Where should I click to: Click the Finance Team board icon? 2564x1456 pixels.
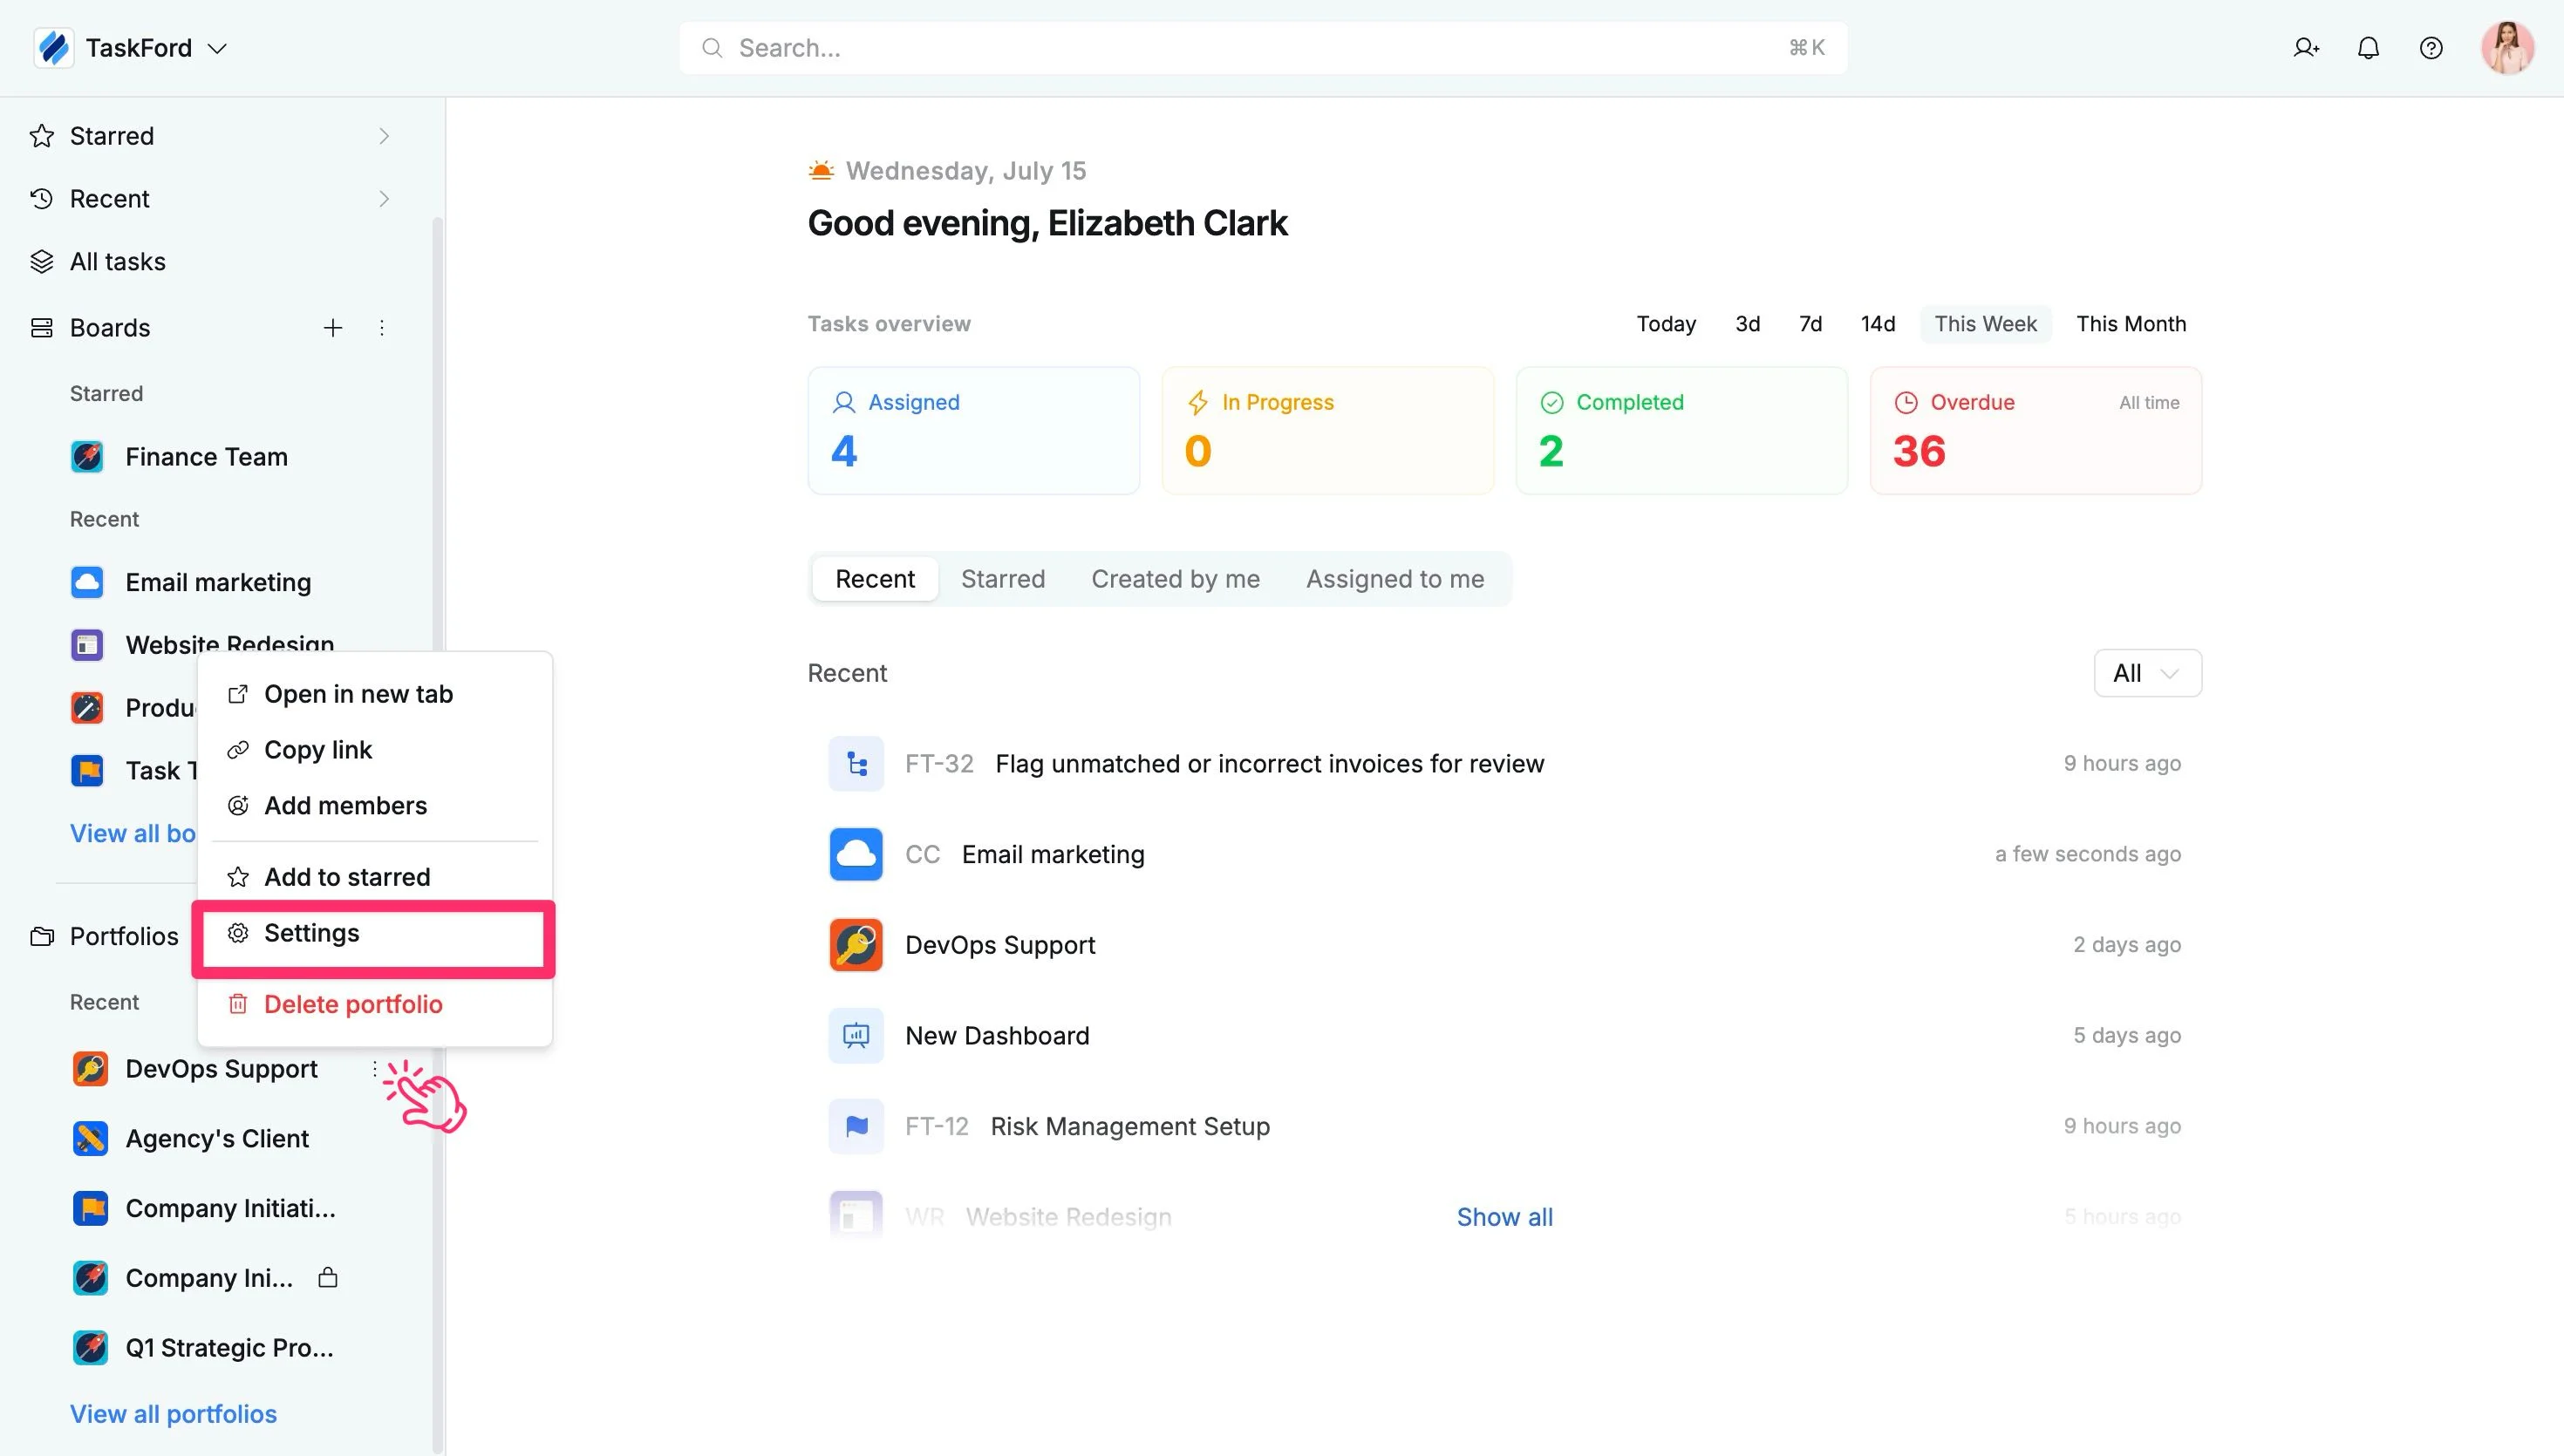[88, 457]
